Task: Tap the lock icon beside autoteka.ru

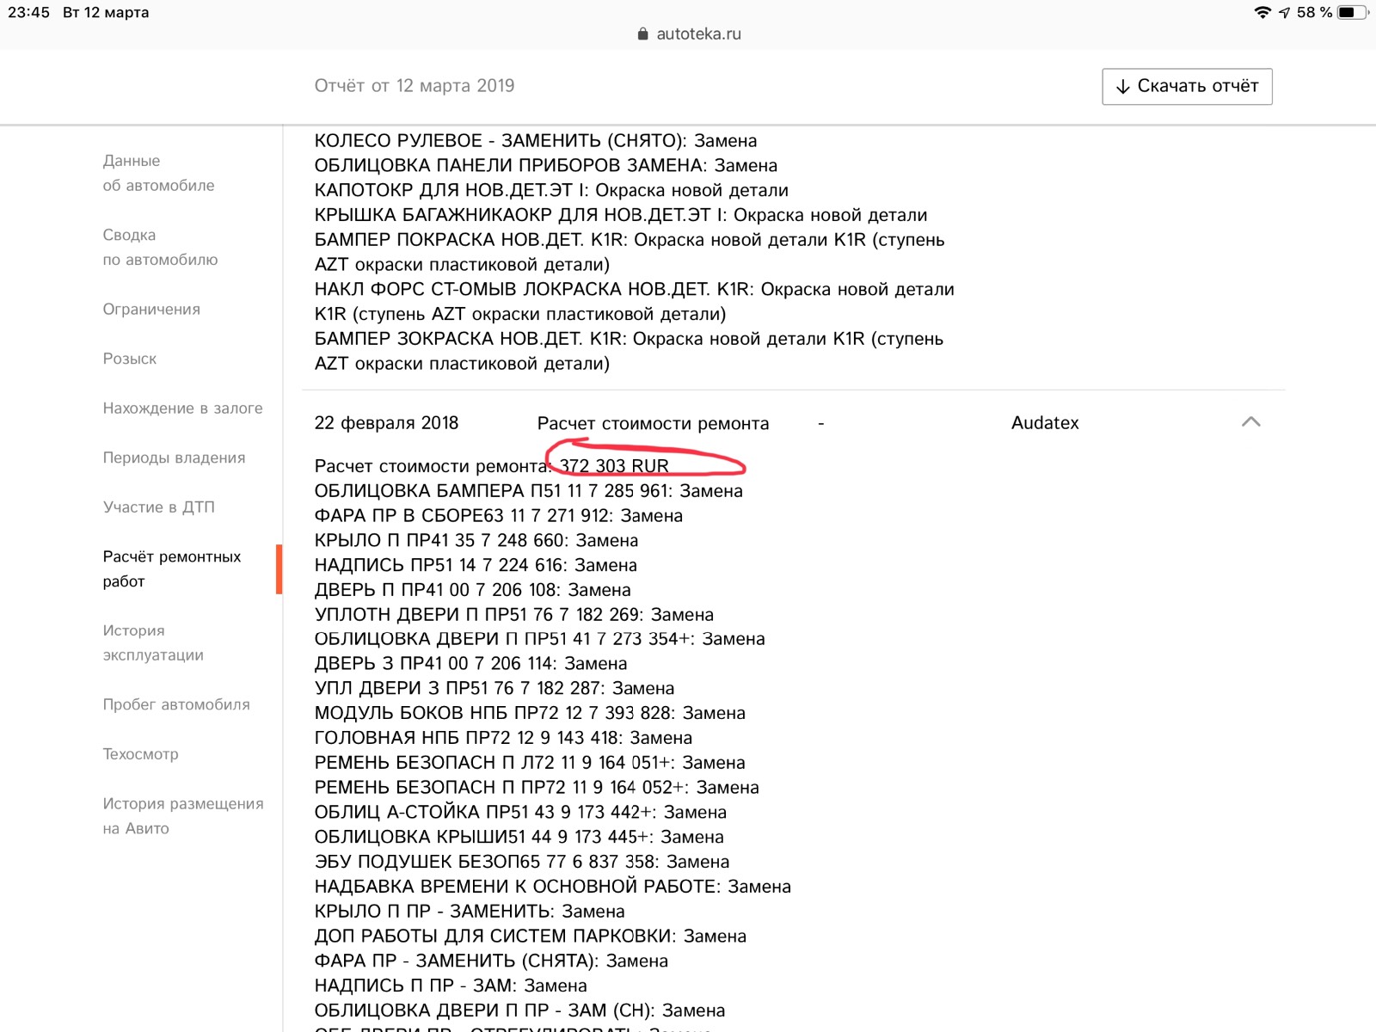Action: coord(642,34)
